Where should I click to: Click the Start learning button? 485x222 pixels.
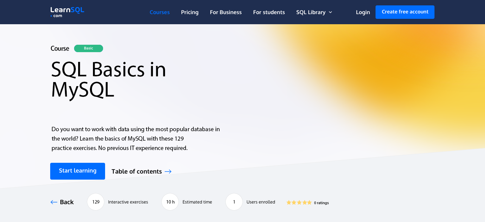pos(77,171)
